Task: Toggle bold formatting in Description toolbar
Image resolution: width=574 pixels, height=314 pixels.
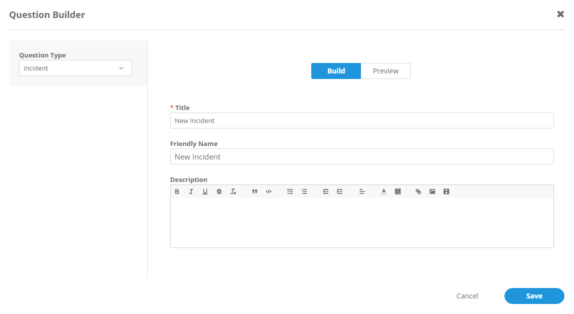Action: pyautogui.click(x=177, y=191)
